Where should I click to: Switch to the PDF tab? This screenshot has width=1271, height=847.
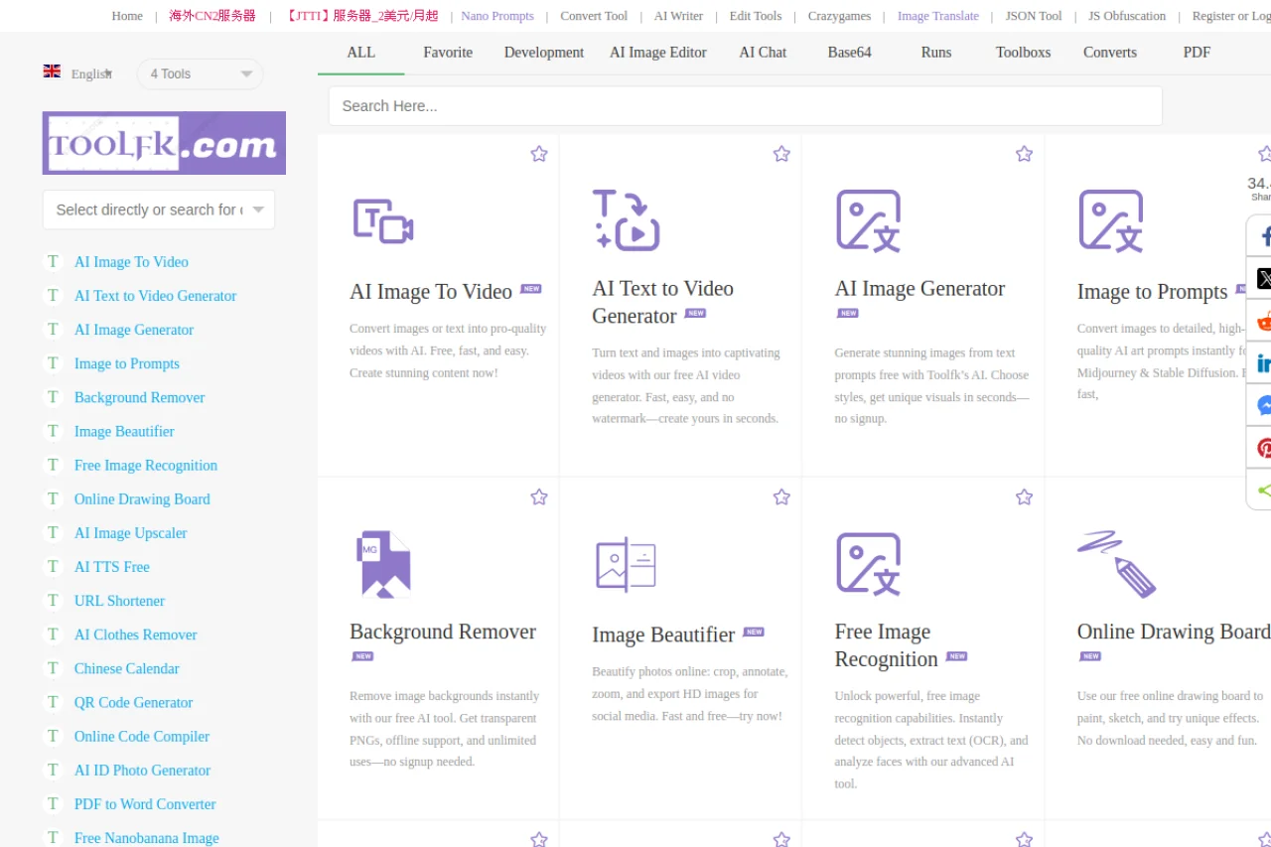coord(1198,53)
